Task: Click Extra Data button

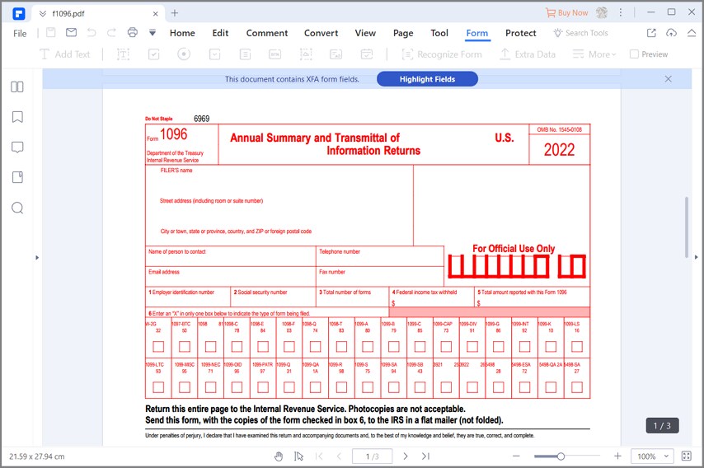Action: coord(528,54)
